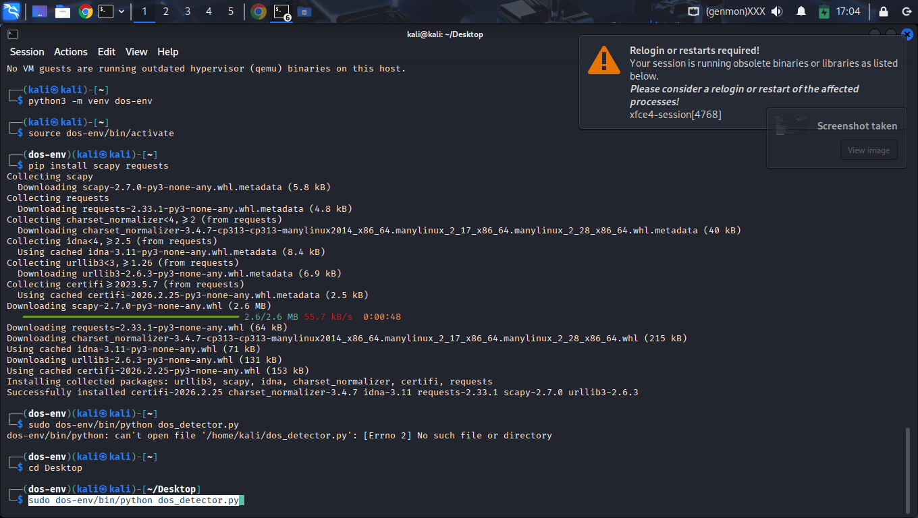
Task: Open the battery power manager icon
Action: click(823, 11)
